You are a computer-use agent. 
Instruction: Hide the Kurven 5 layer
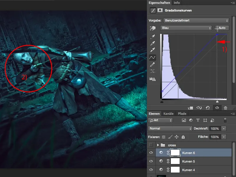tap(151, 161)
